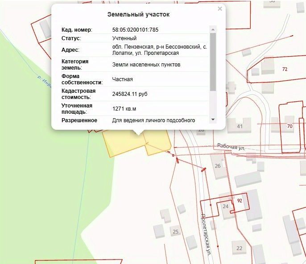Click Земли населенных пунктов value

tap(146, 65)
